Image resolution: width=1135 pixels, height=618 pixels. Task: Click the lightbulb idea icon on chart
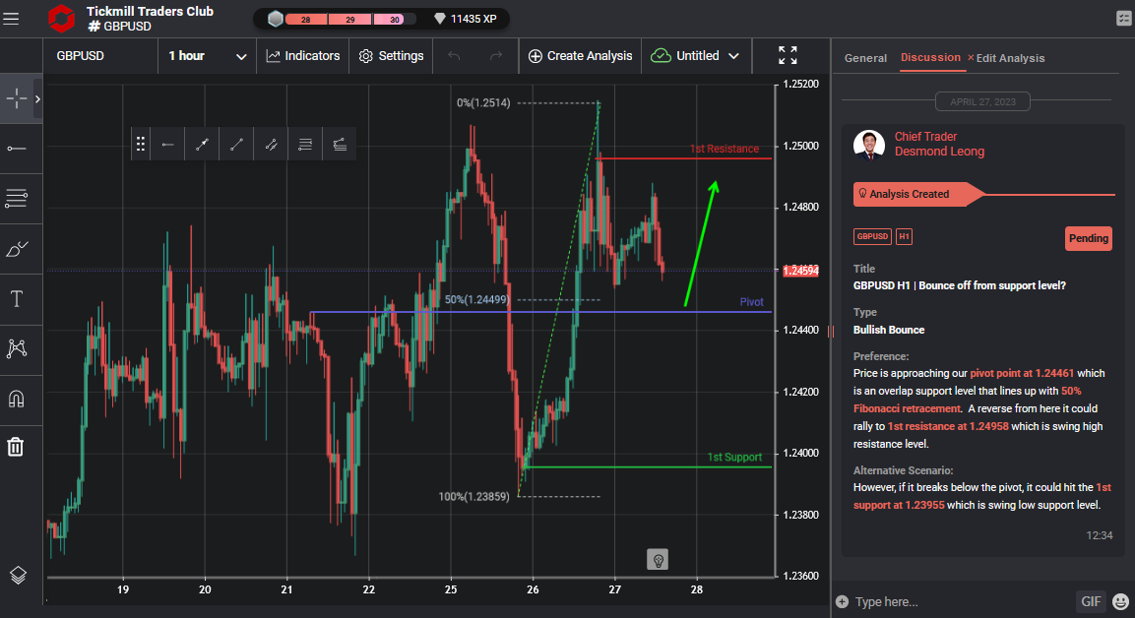coord(658,559)
